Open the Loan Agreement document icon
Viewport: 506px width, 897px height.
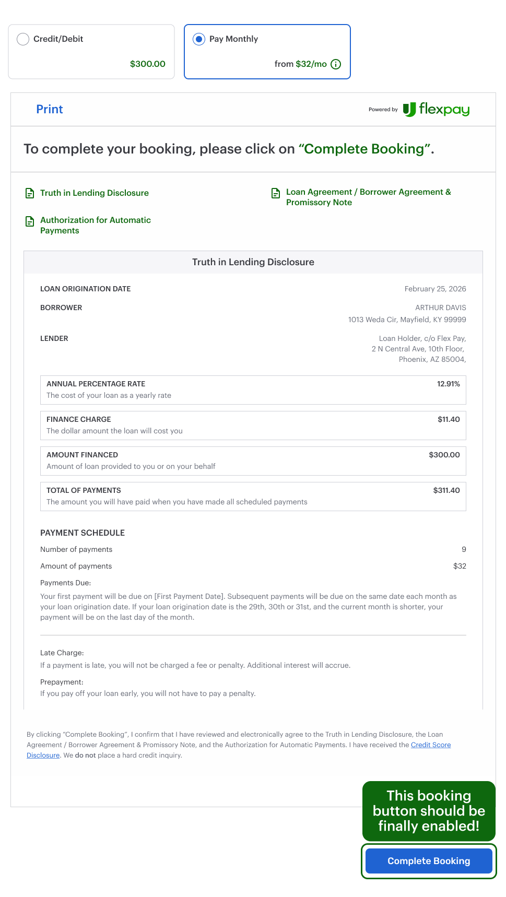275,193
